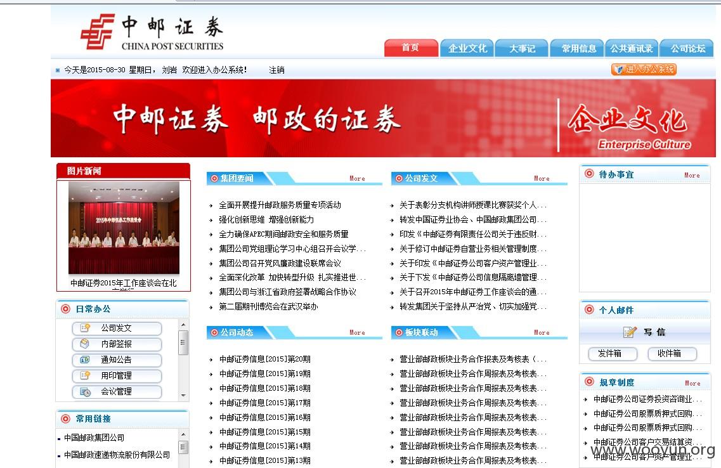This screenshot has height=468, width=721.
Task: Open 转发中国证券业协会、中国邮政集团公司
Action: 472,220
